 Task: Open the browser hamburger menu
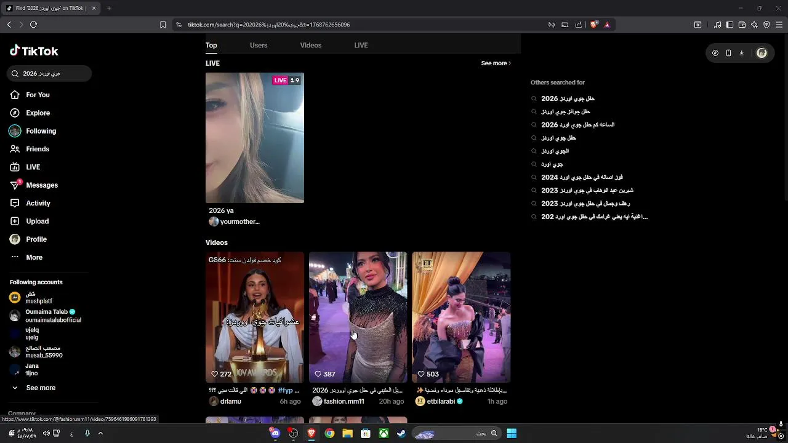point(779,25)
